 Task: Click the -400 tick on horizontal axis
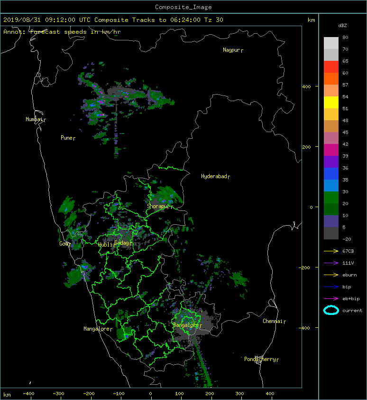[28, 394]
